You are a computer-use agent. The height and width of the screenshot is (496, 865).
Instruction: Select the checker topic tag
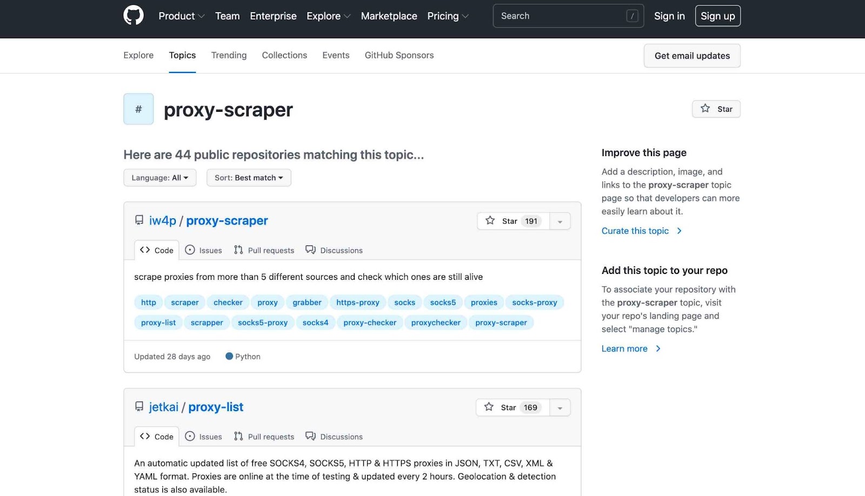pos(228,303)
